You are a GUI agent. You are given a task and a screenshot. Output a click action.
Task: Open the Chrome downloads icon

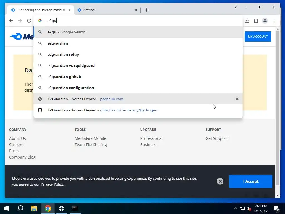tap(247, 21)
